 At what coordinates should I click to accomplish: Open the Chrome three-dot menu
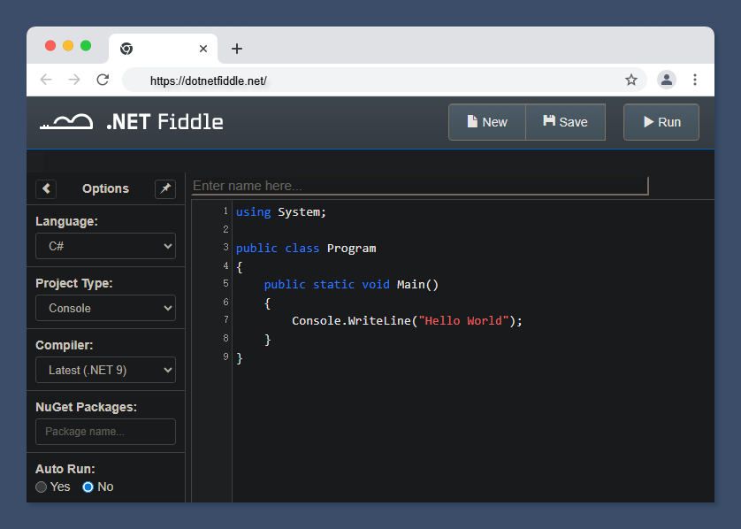coord(695,80)
